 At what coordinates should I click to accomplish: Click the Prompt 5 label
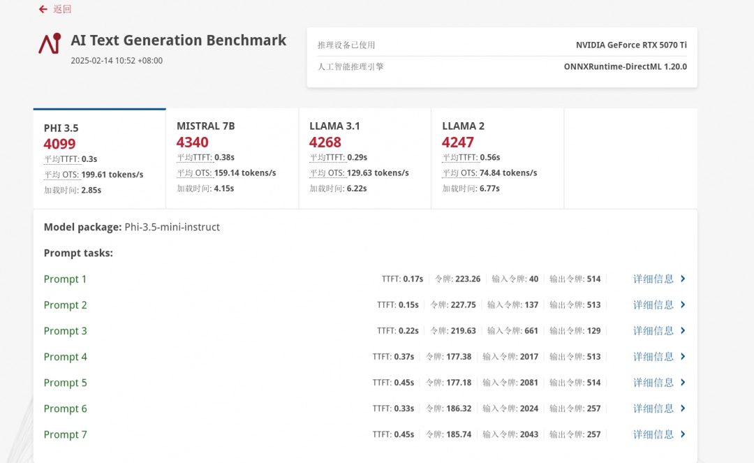pyautogui.click(x=66, y=383)
